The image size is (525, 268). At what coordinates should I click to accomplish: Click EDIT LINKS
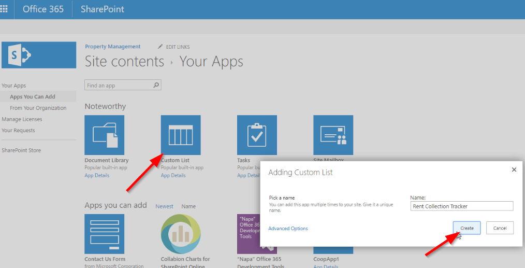178,47
